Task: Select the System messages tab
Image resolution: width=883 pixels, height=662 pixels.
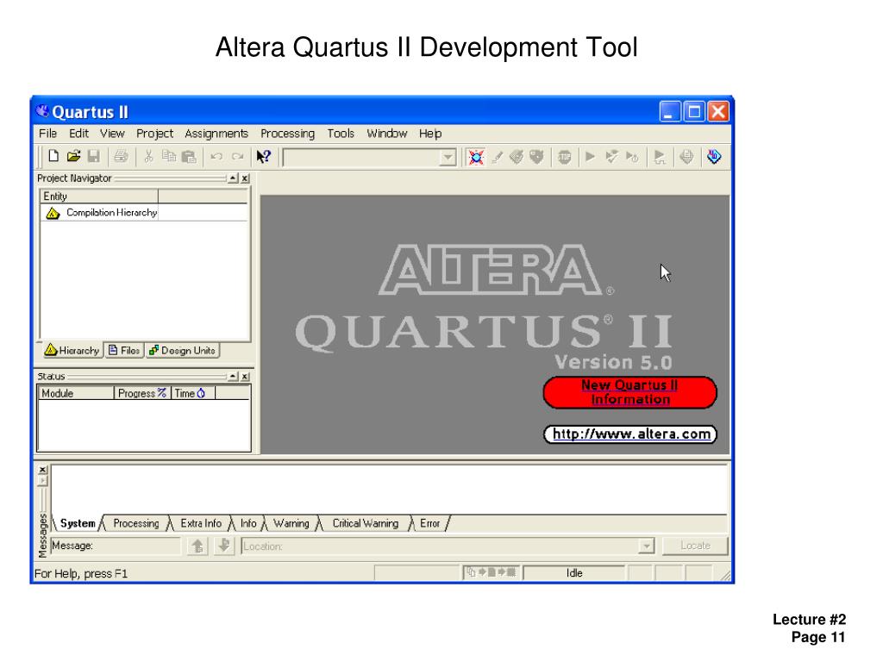Action: click(78, 523)
